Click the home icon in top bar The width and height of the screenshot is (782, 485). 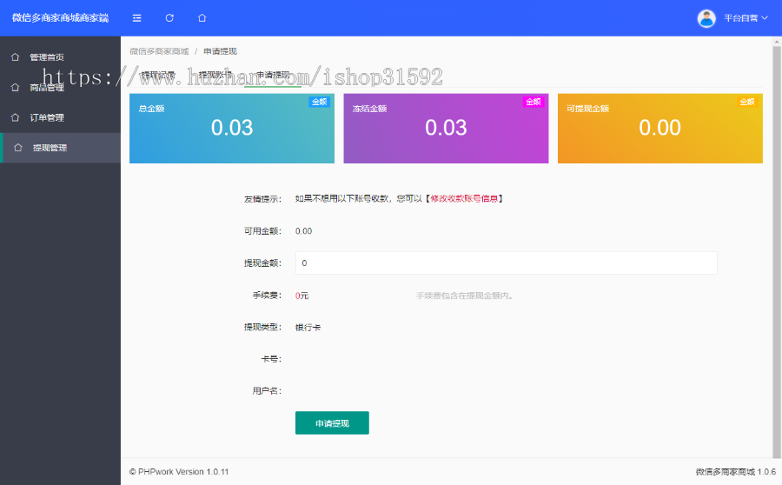pyautogui.click(x=202, y=17)
